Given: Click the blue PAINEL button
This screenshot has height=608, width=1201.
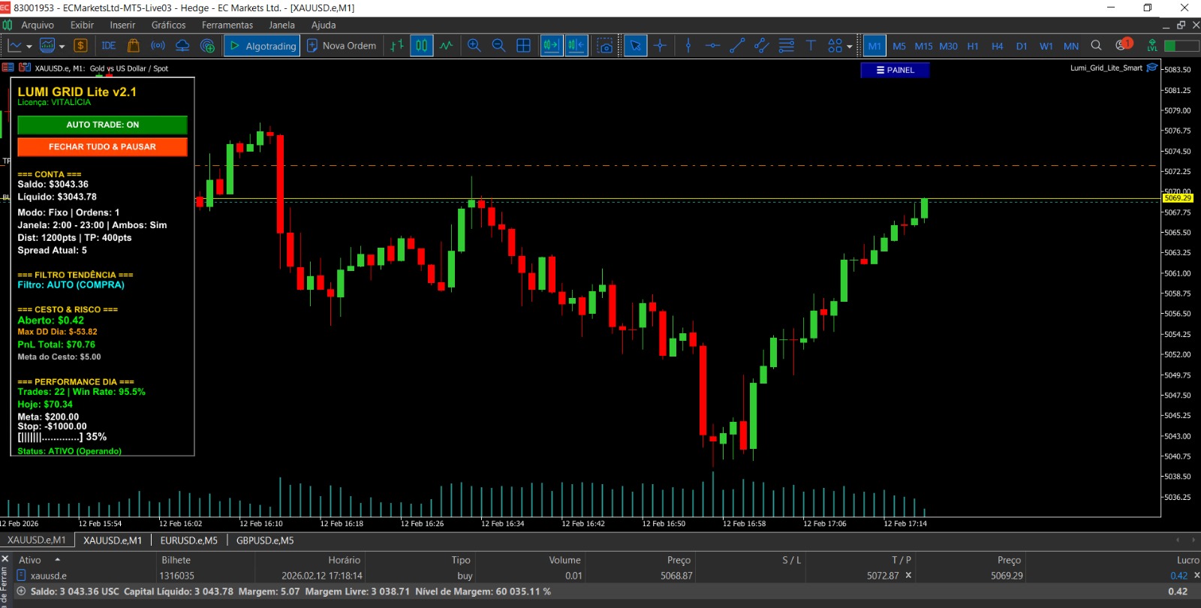Looking at the screenshot, I should [x=895, y=70].
